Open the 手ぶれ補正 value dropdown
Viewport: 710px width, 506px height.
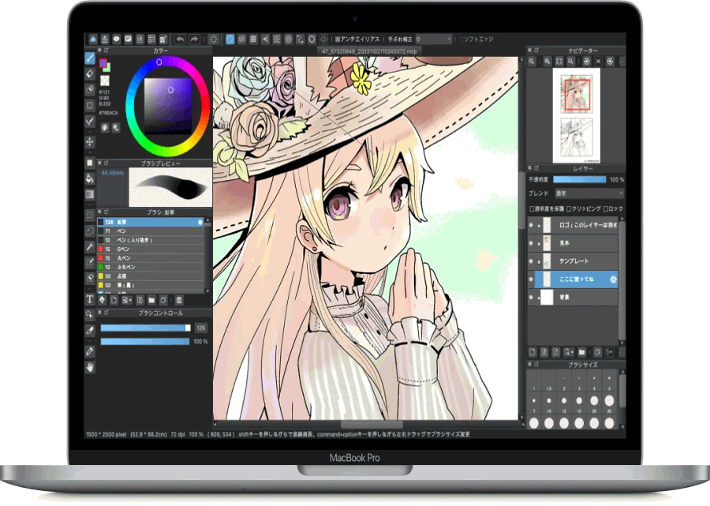click(434, 39)
